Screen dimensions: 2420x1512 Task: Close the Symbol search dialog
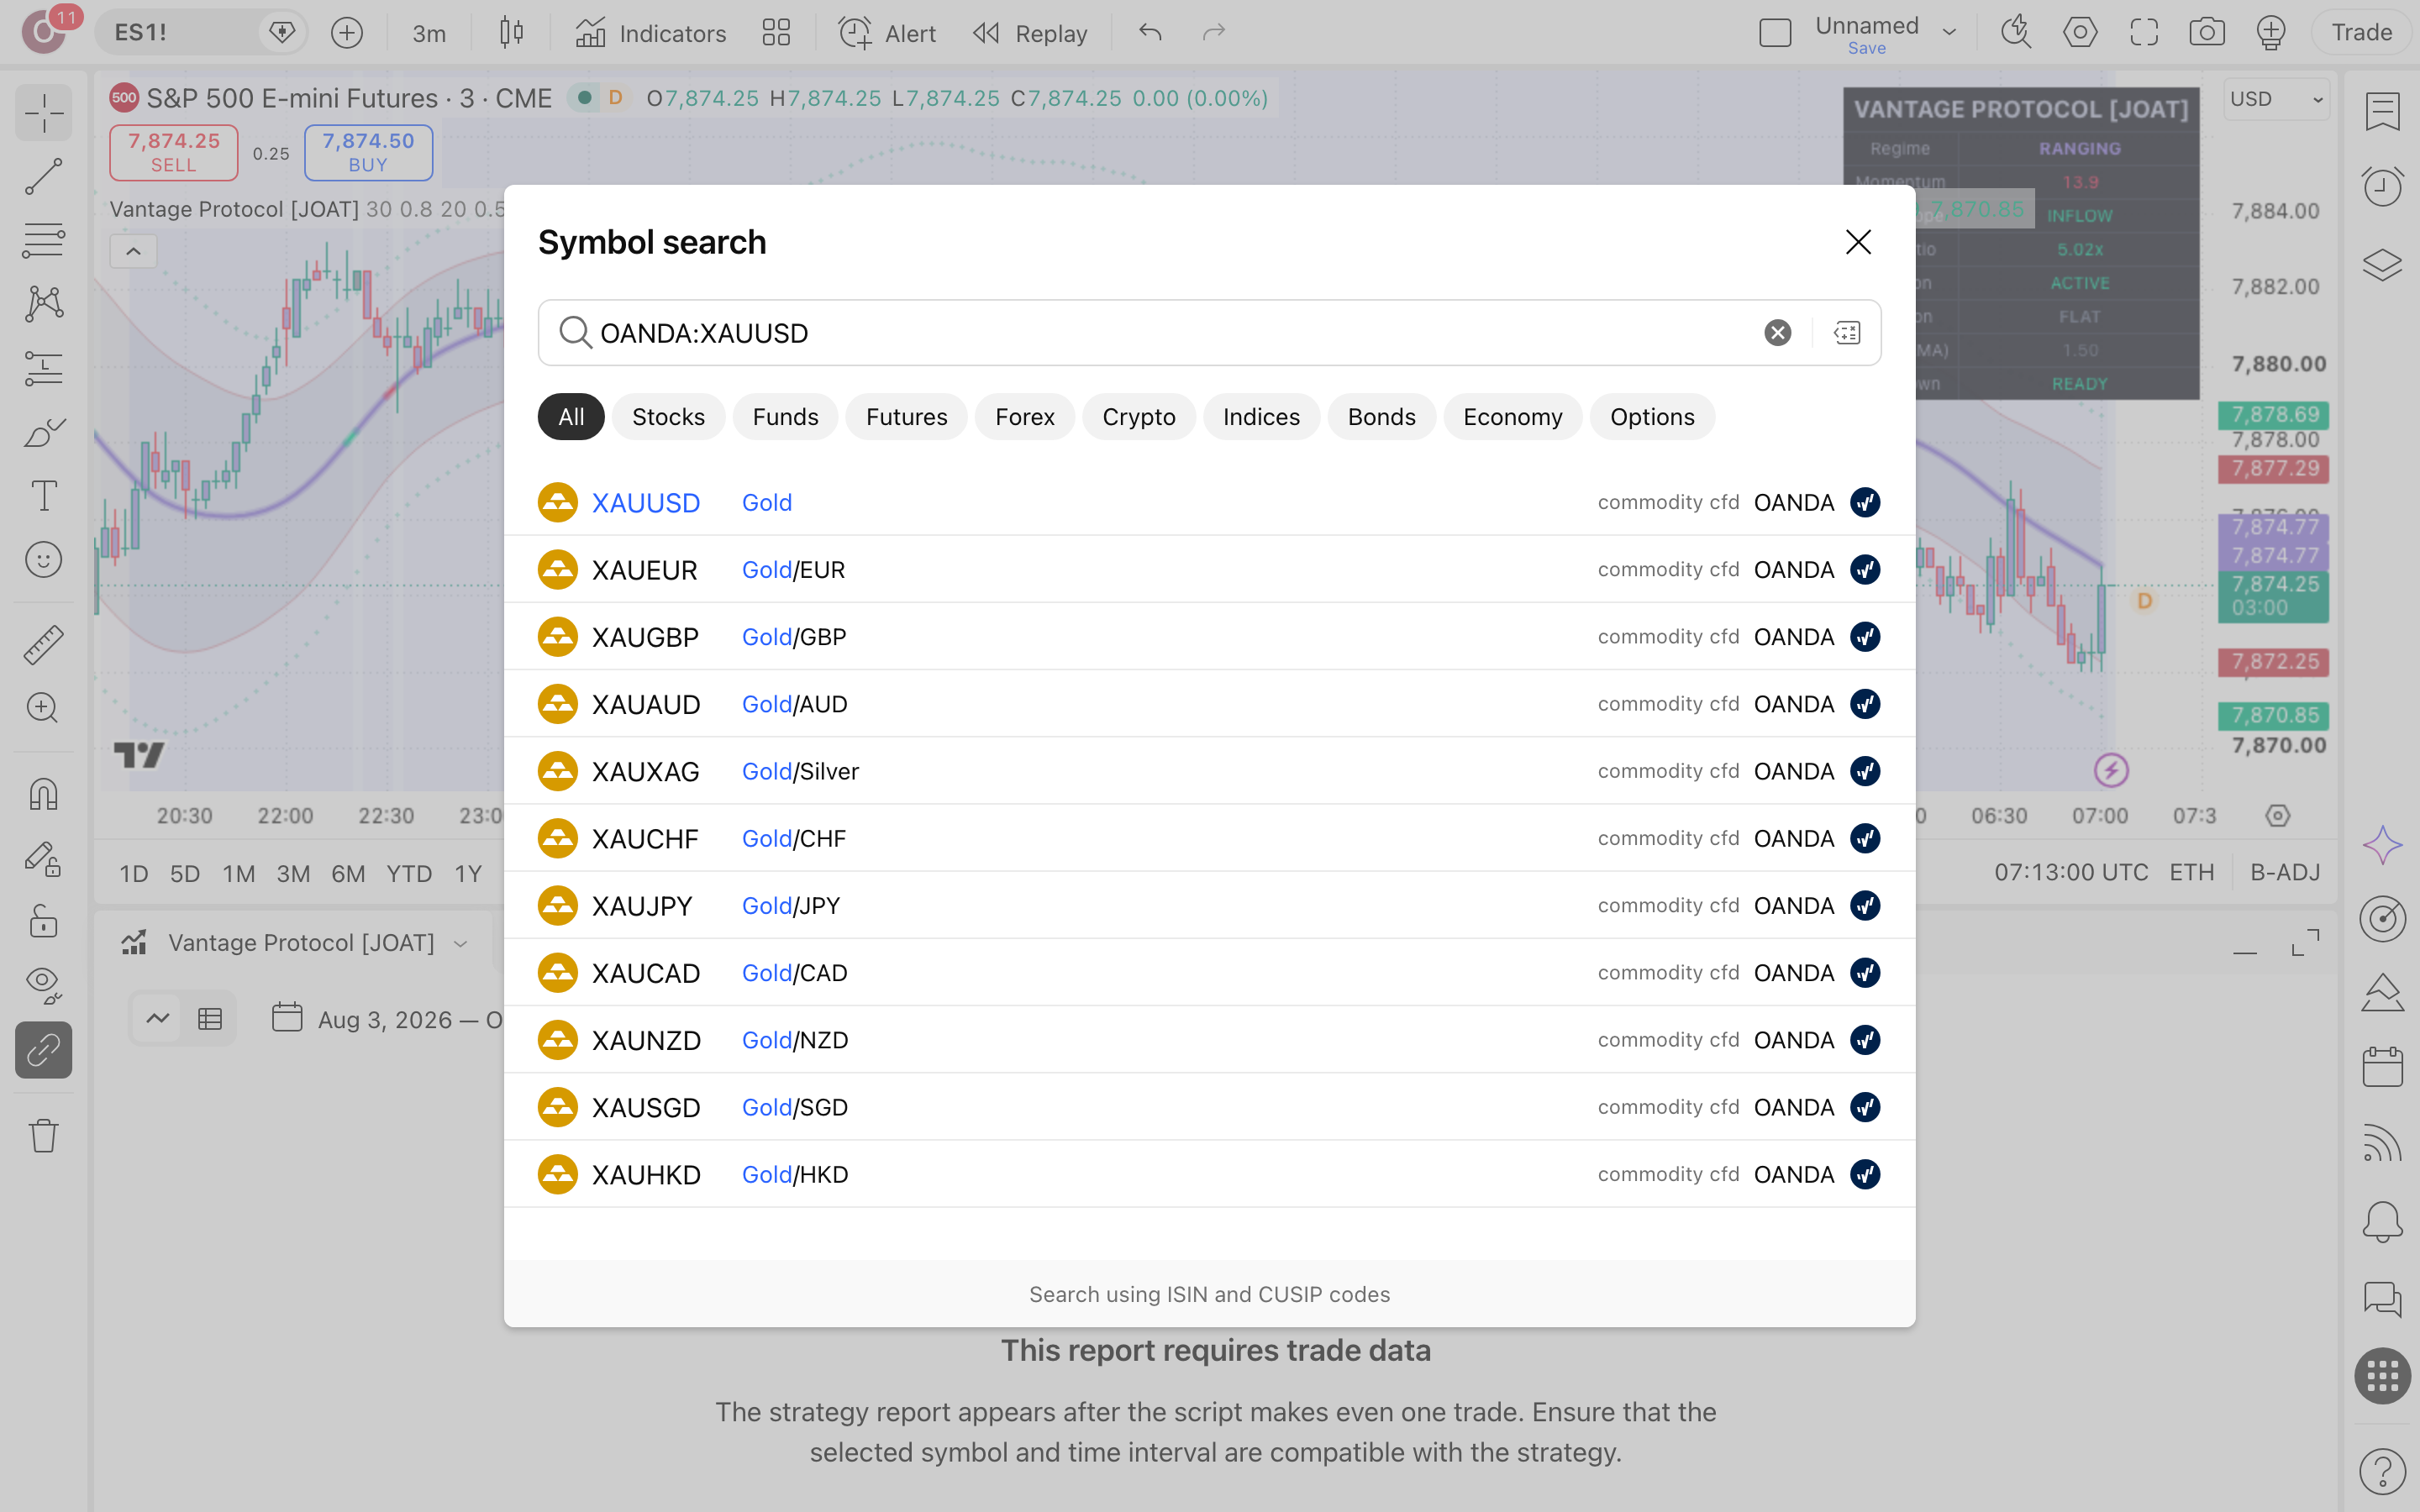pos(1858,242)
